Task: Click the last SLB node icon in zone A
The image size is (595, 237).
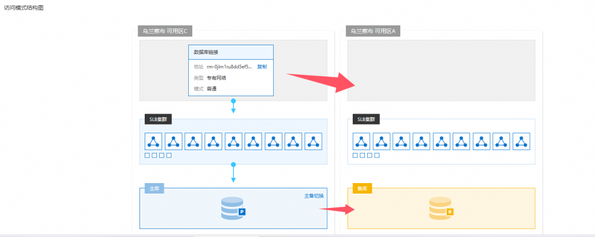Action: point(521,141)
